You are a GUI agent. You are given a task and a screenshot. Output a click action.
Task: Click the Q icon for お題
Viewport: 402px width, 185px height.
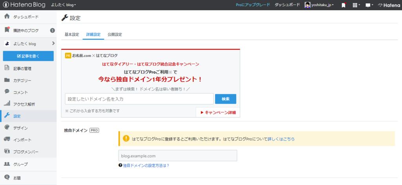(x=7, y=177)
